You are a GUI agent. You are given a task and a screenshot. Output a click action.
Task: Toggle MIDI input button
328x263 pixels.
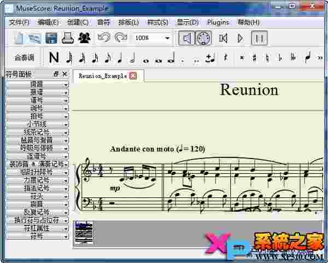[x=203, y=38]
